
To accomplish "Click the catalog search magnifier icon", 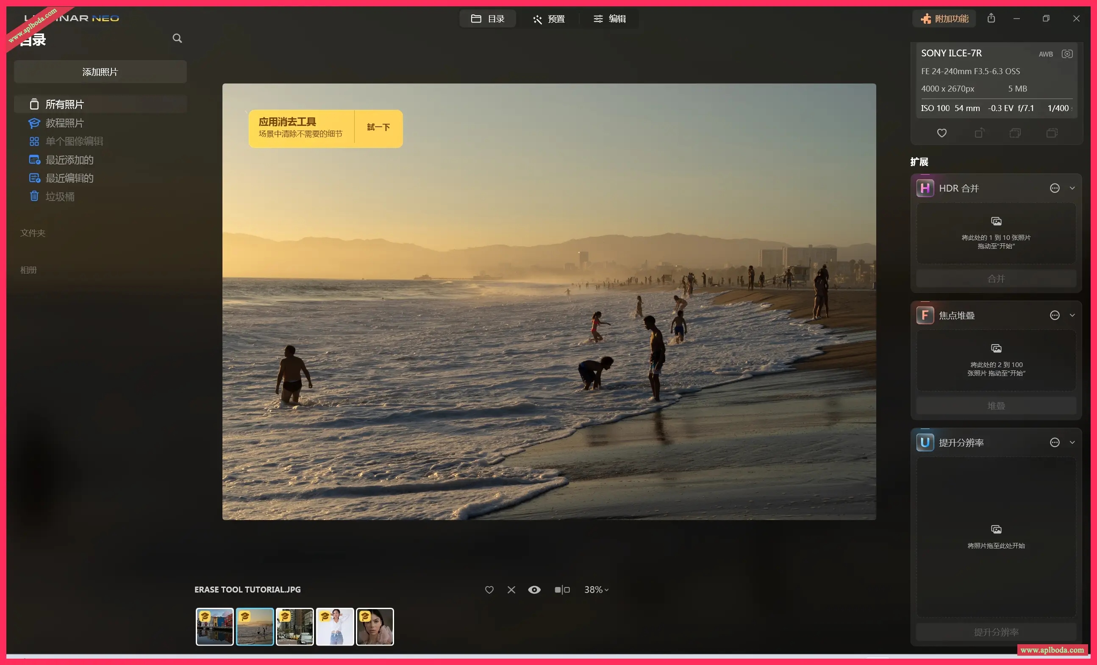I will (x=177, y=38).
